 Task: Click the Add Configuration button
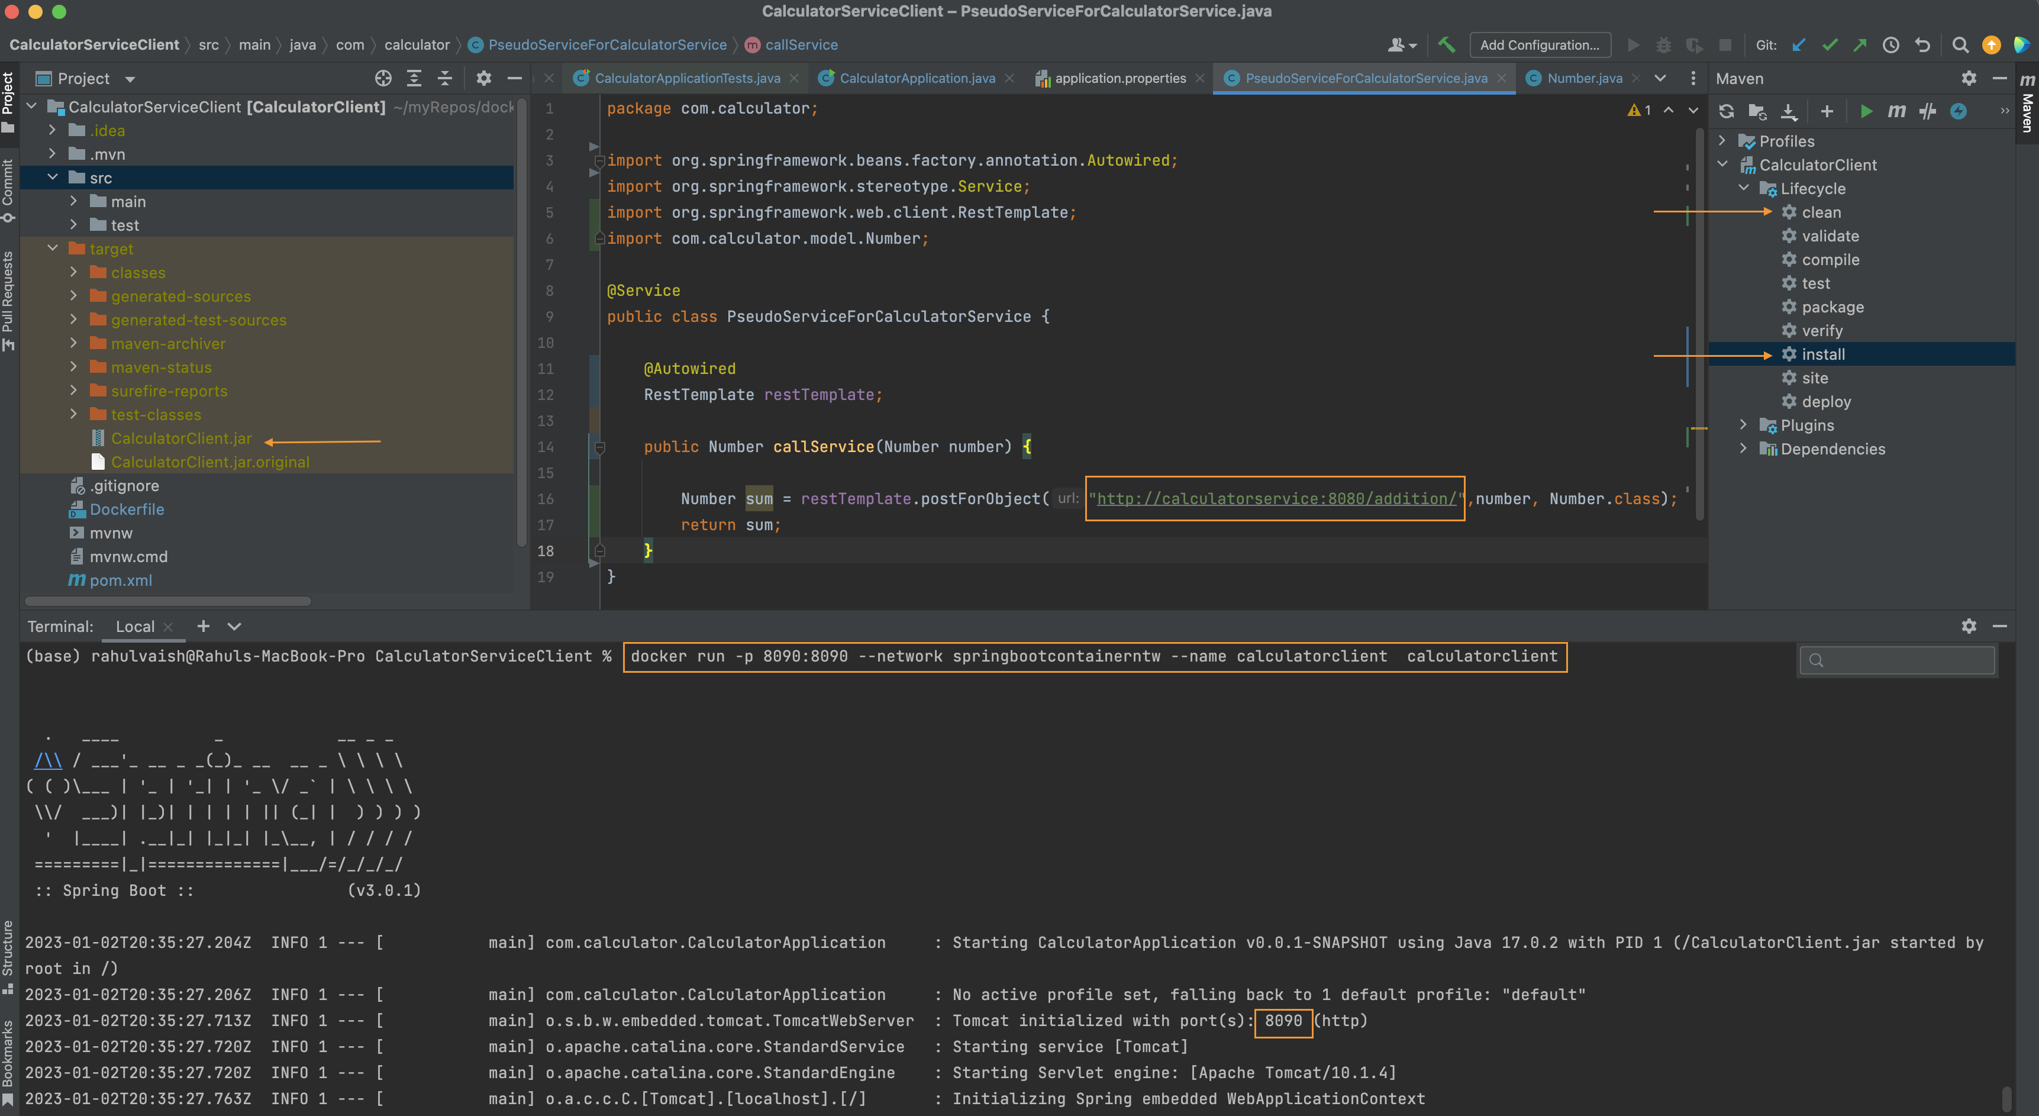(1540, 45)
